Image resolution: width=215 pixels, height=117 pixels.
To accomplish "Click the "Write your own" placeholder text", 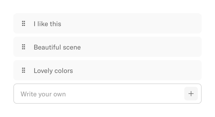I will (x=43, y=94).
